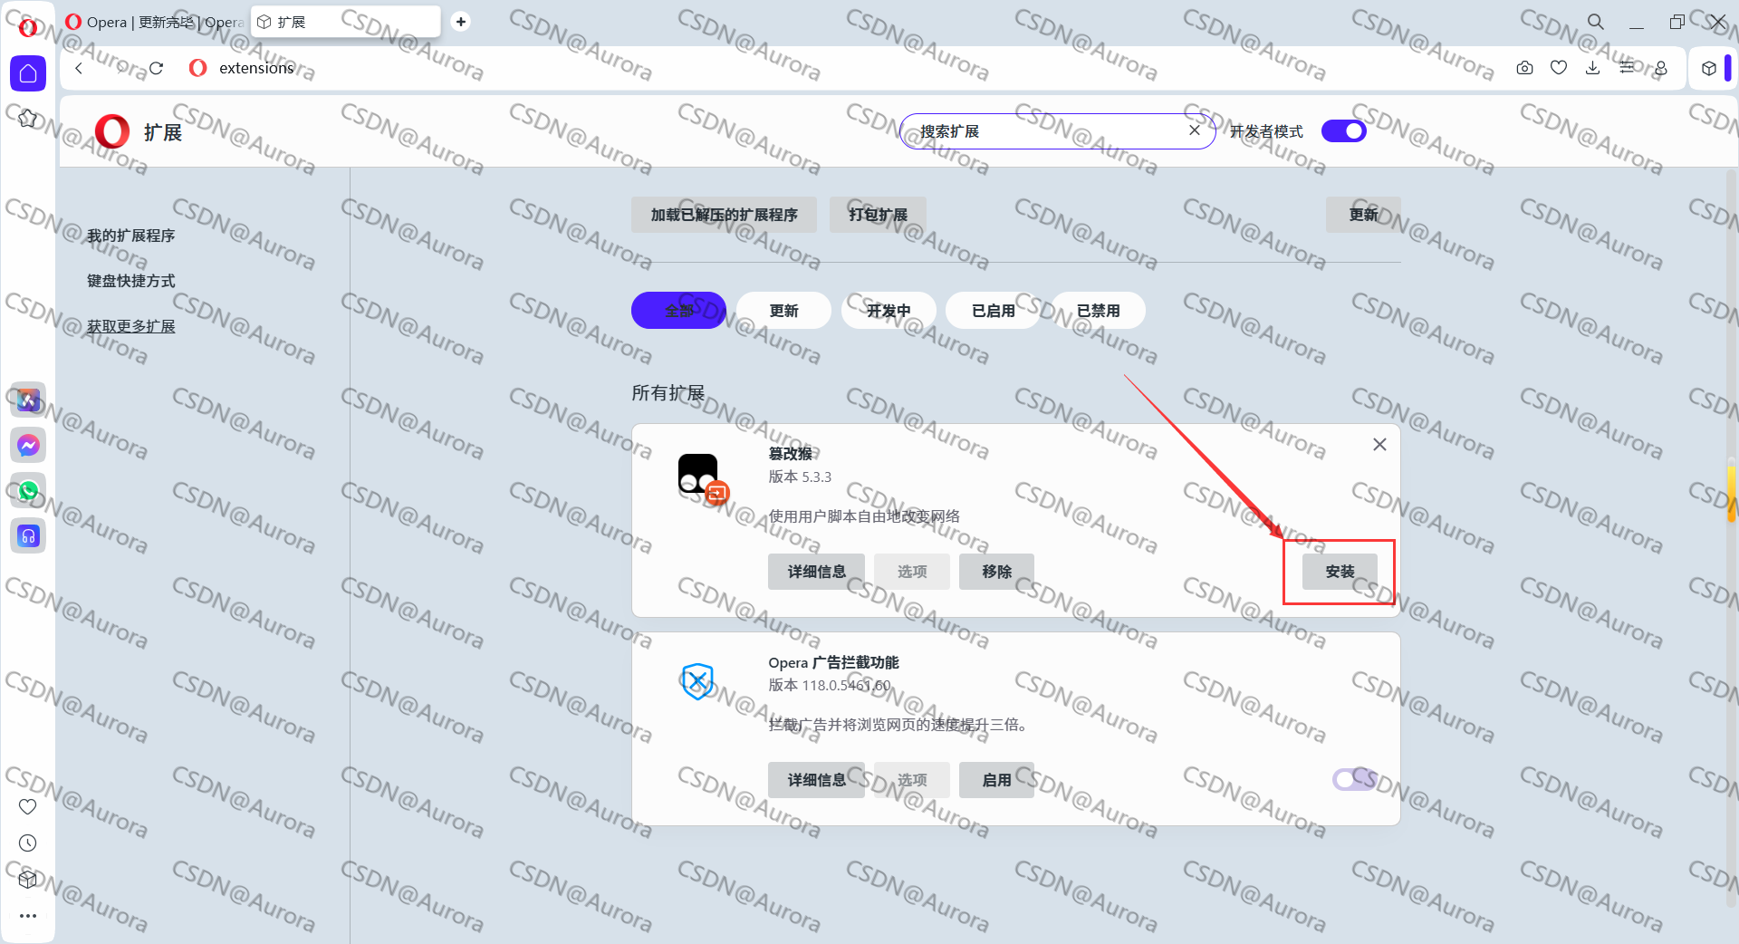The width and height of the screenshot is (1739, 944).
Task: Click 选项 for Opera 广告拦截功能
Action: coord(912,780)
